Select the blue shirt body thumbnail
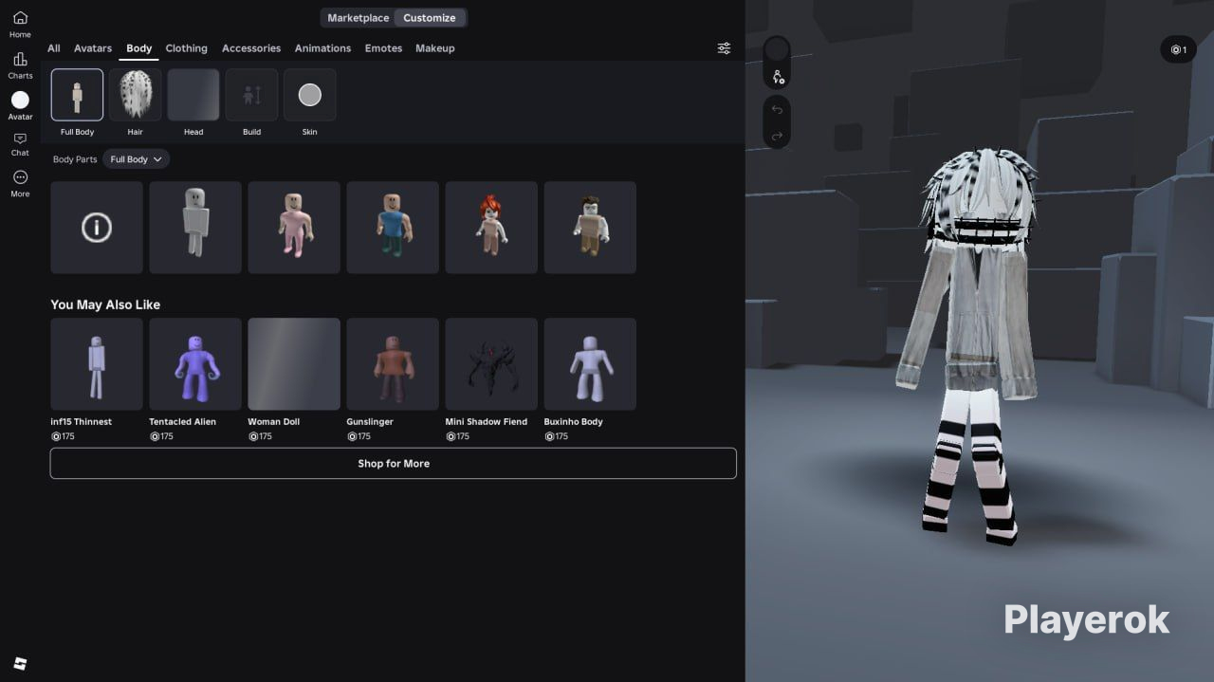The image size is (1214, 682). pyautogui.click(x=393, y=228)
